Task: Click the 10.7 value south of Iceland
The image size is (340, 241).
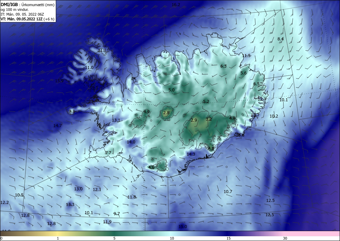Action: point(228,192)
